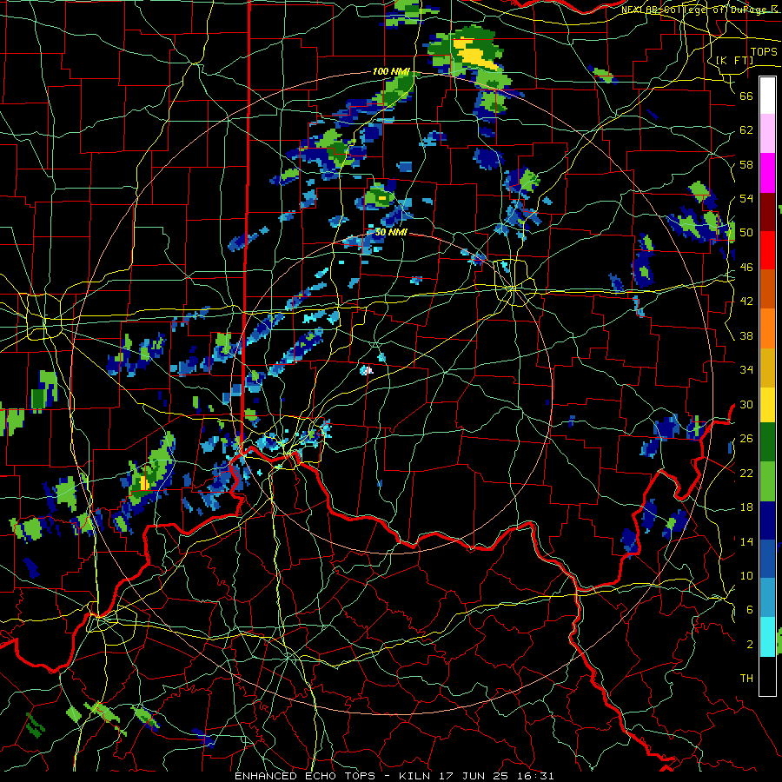Click the 50 NMI range ring label
The width and height of the screenshot is (782, 782).
pos(391,232)
